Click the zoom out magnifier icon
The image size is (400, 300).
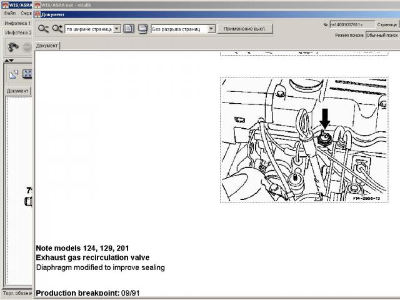coord(43,28)
